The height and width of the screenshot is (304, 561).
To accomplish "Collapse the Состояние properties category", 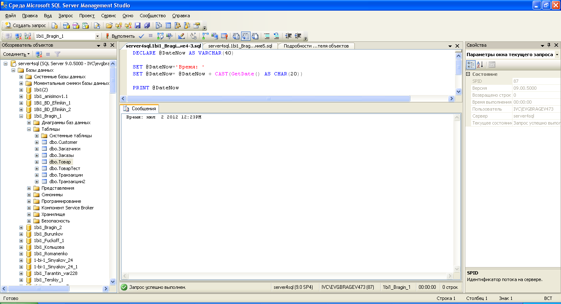I will [x=468, y=74].
